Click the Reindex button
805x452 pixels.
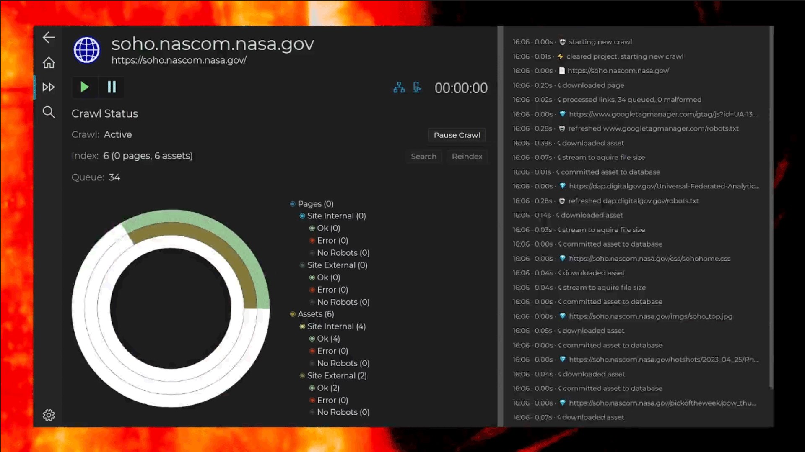pos(467,156)
